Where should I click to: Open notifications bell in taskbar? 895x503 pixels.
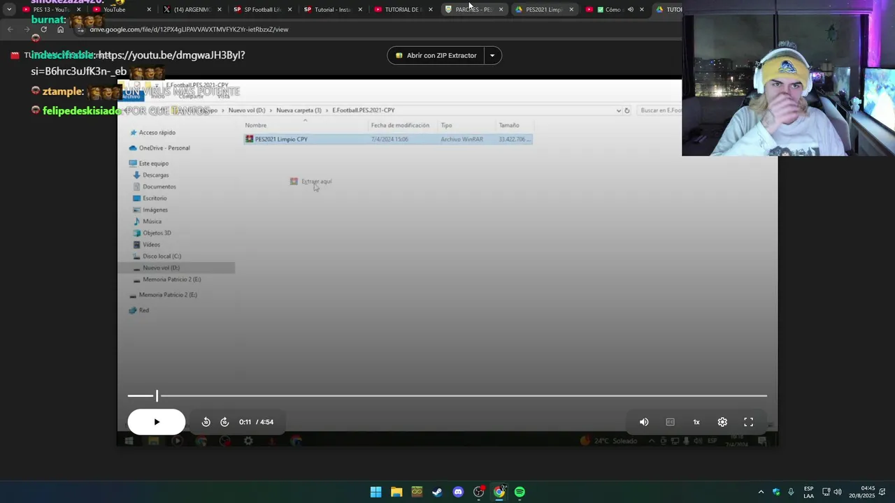pos(884,492)
